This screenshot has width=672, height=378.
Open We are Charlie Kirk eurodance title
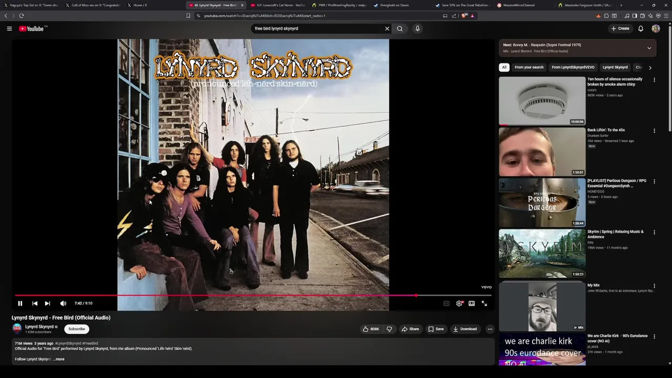click(617, 338)
